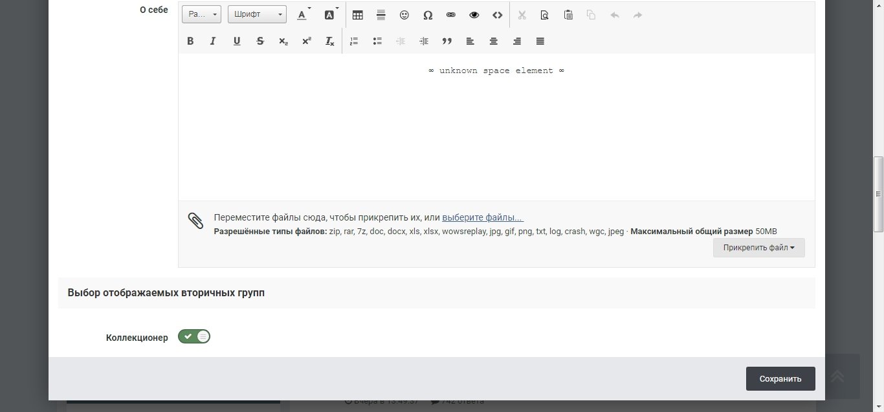
Task: Toggle italic text formatting
Action: [213, 41]
